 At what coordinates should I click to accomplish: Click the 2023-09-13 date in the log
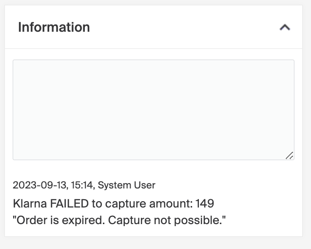[x=39, y=185]
